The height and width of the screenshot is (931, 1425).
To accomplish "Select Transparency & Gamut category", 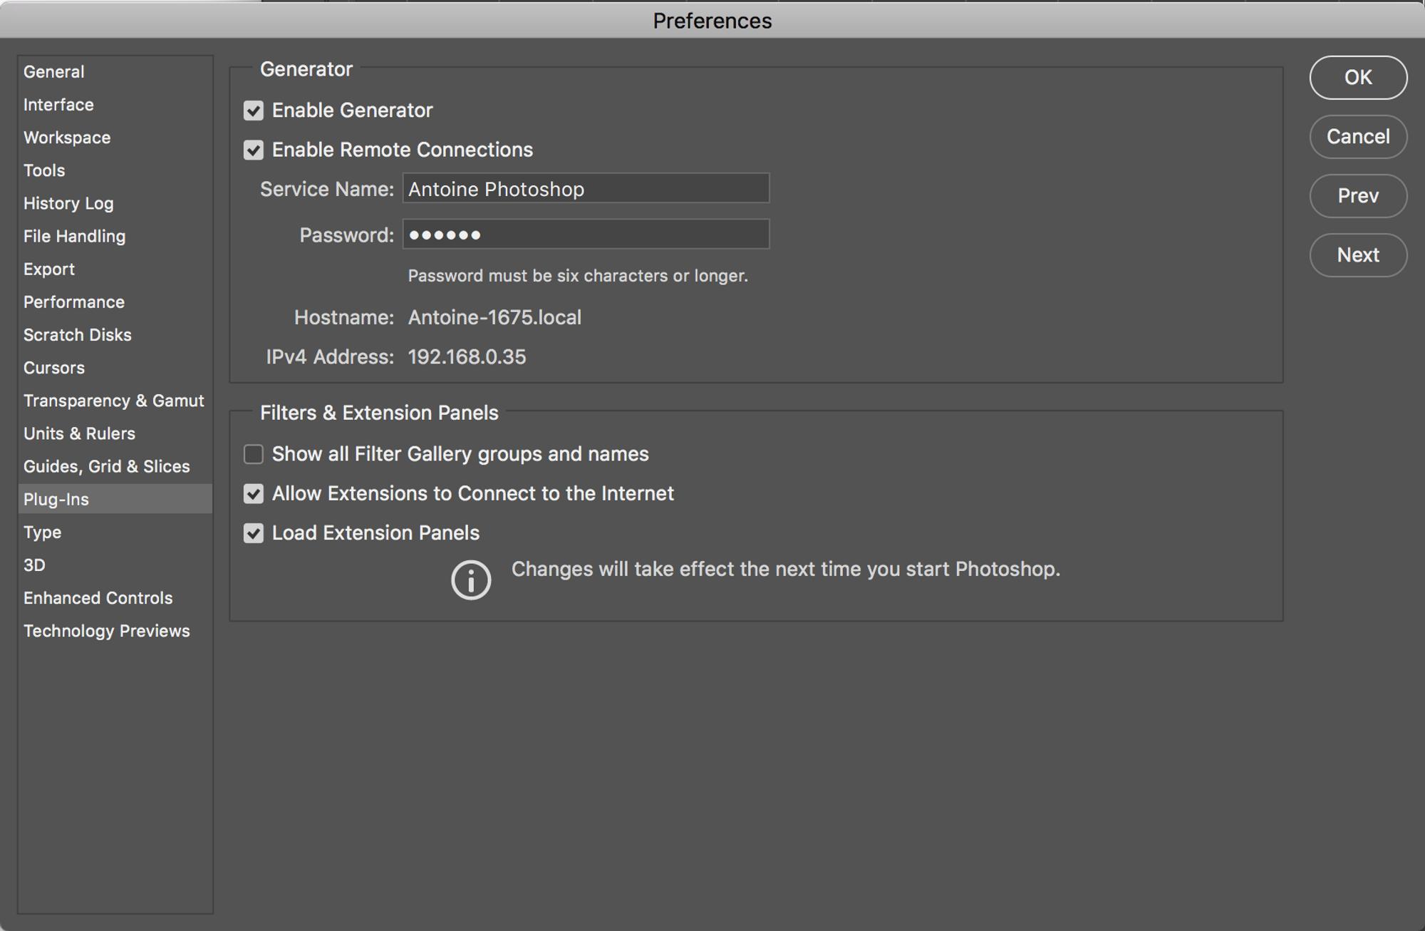I will (x=114, y=401).
